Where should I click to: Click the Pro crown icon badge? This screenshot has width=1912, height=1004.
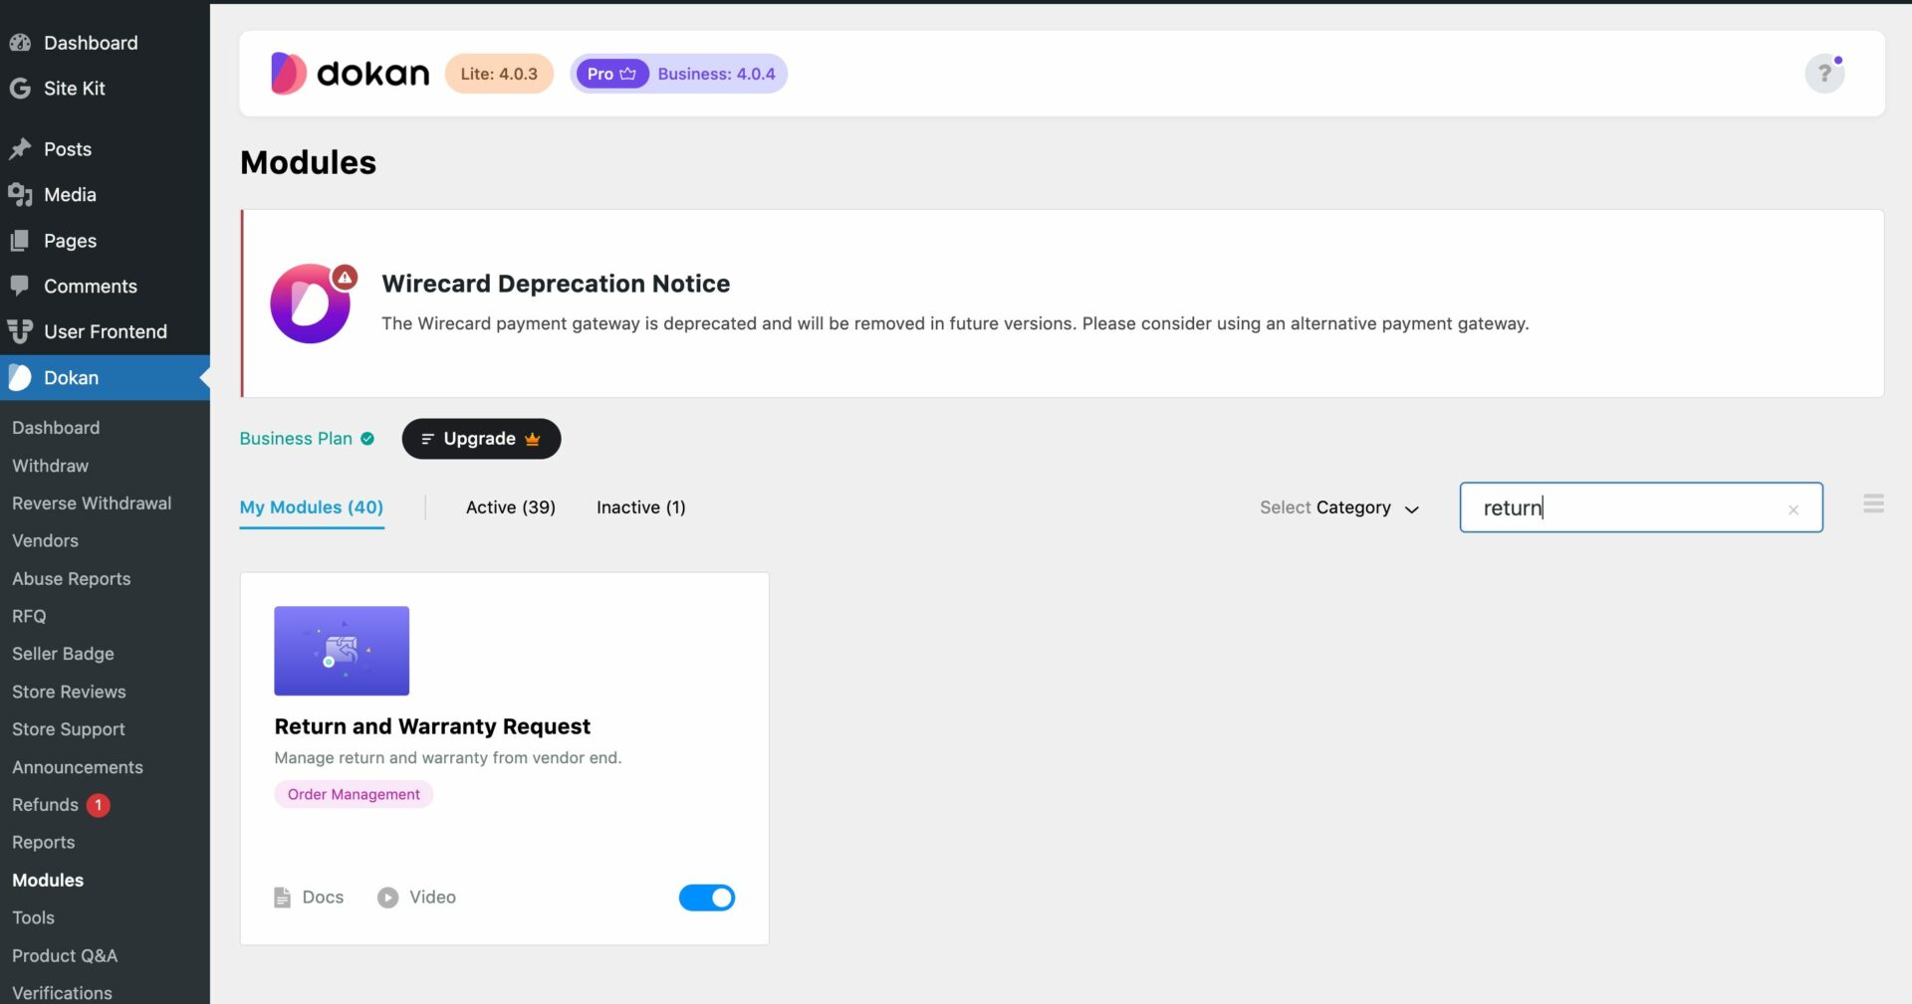pyautogui.click(x=612, y=74)
